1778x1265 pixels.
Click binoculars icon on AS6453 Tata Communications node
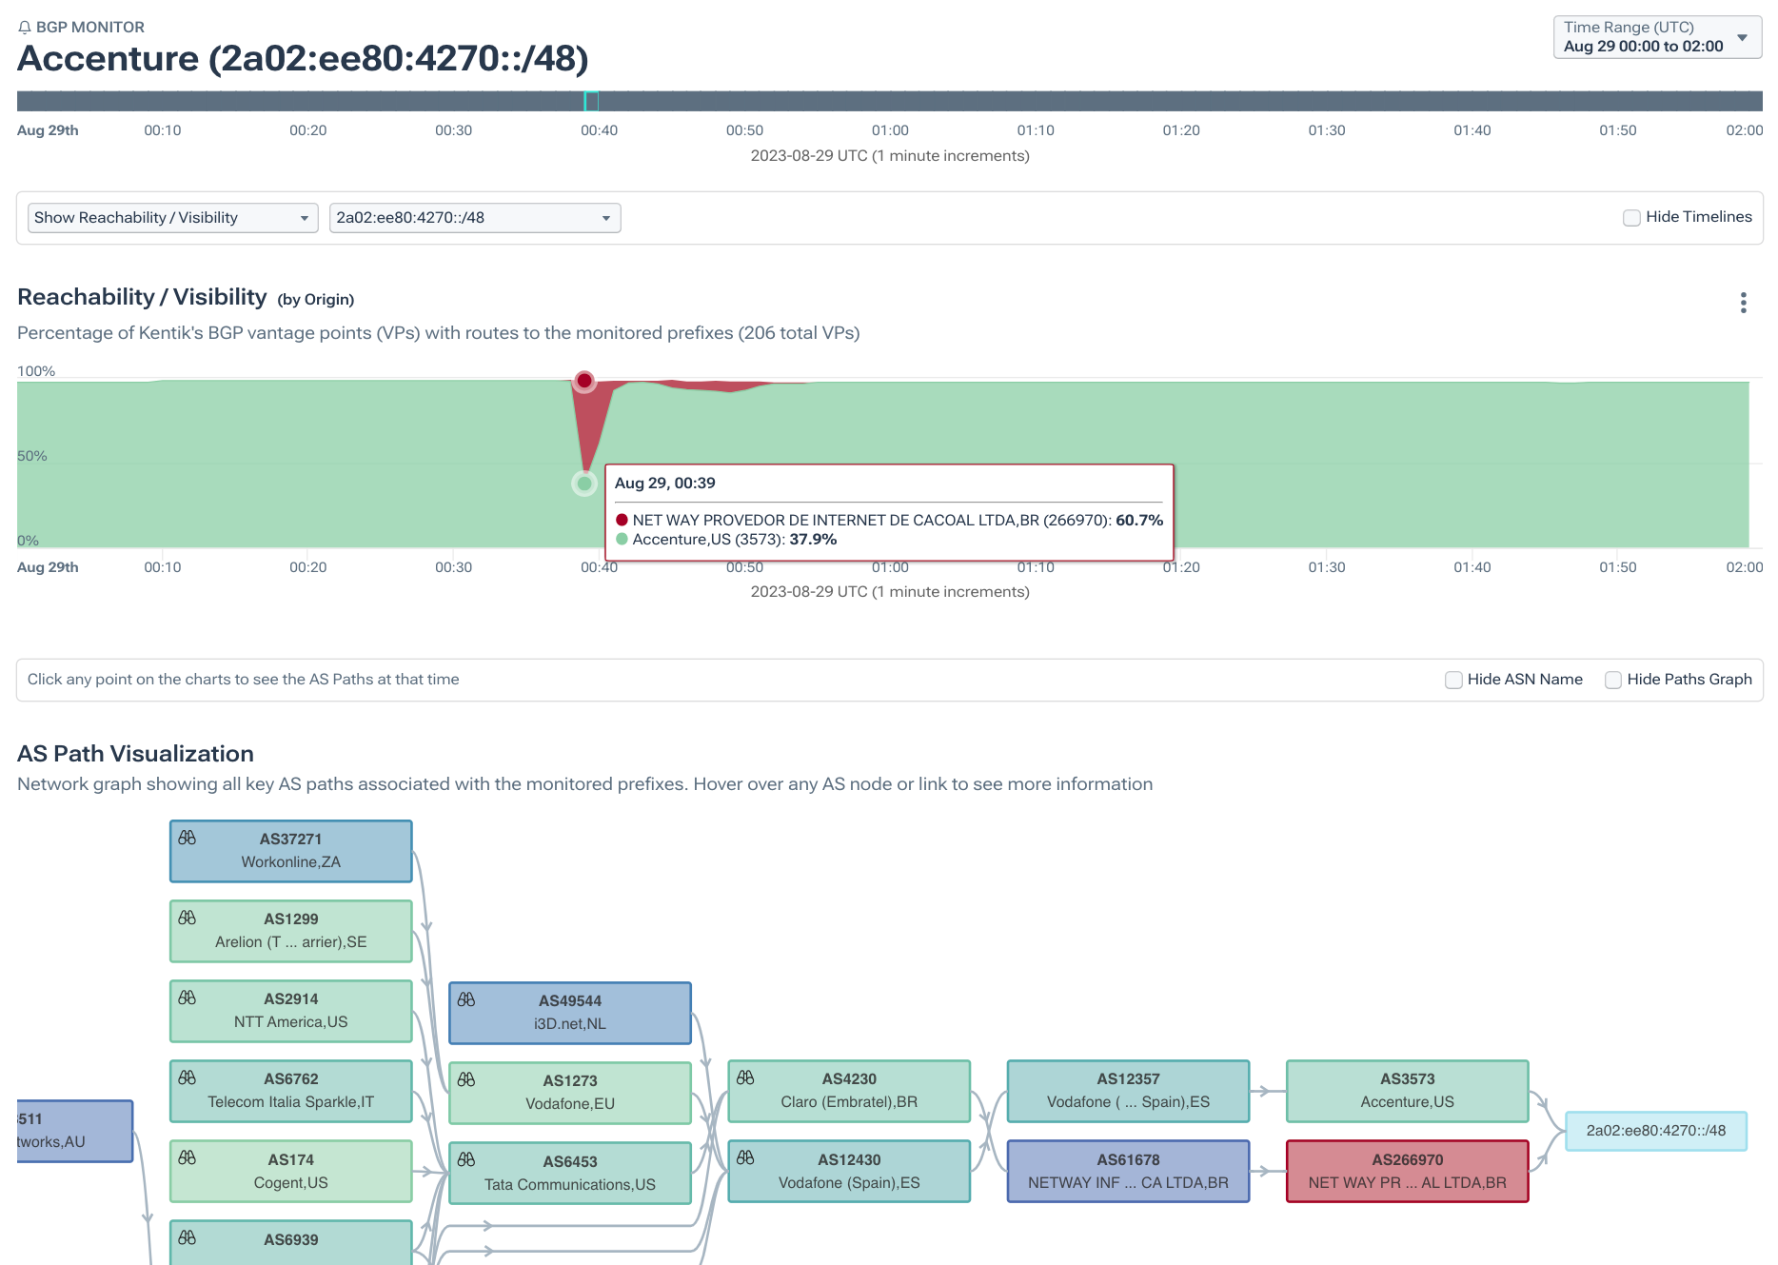466,1159
